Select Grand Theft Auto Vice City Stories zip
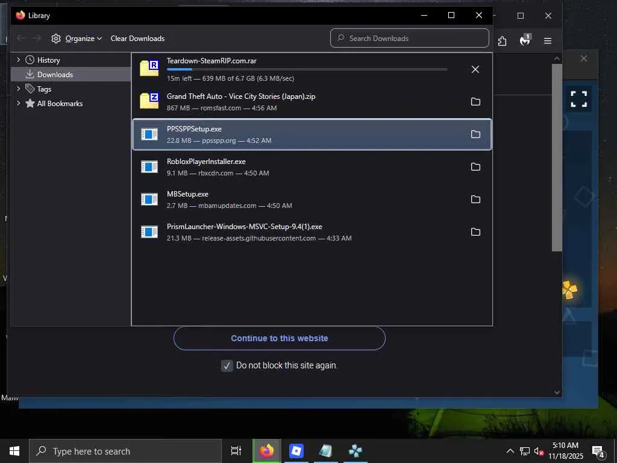 click(x=312, y=101)
